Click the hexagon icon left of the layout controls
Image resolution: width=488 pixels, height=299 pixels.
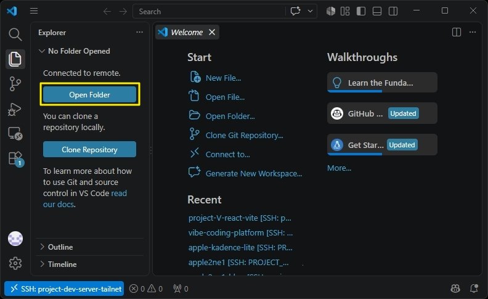[x=330, y=11]
